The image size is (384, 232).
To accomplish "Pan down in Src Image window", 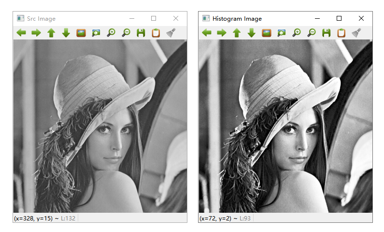I will (66, 33).
